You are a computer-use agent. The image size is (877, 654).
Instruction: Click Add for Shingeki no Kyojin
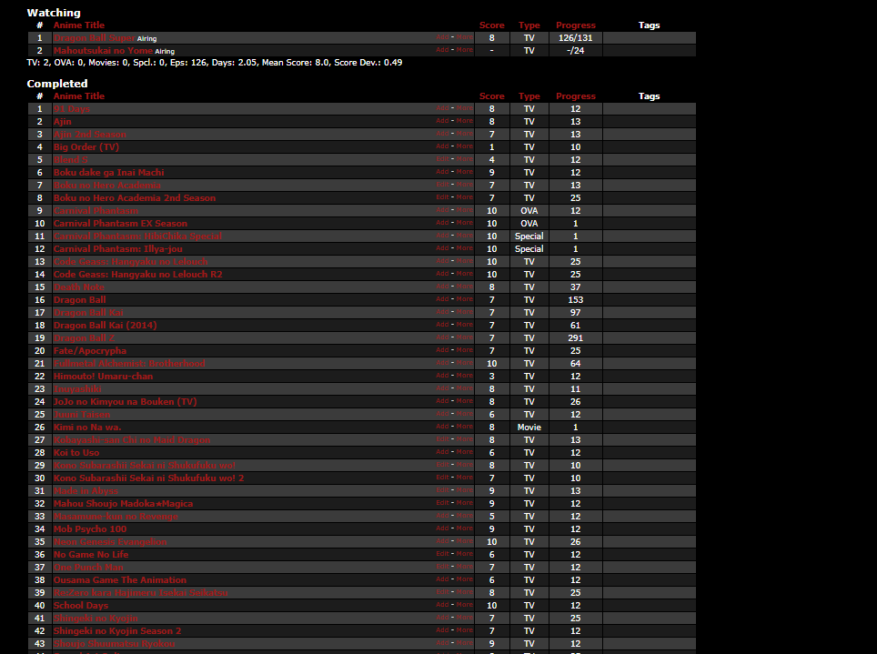coord(442,617)
